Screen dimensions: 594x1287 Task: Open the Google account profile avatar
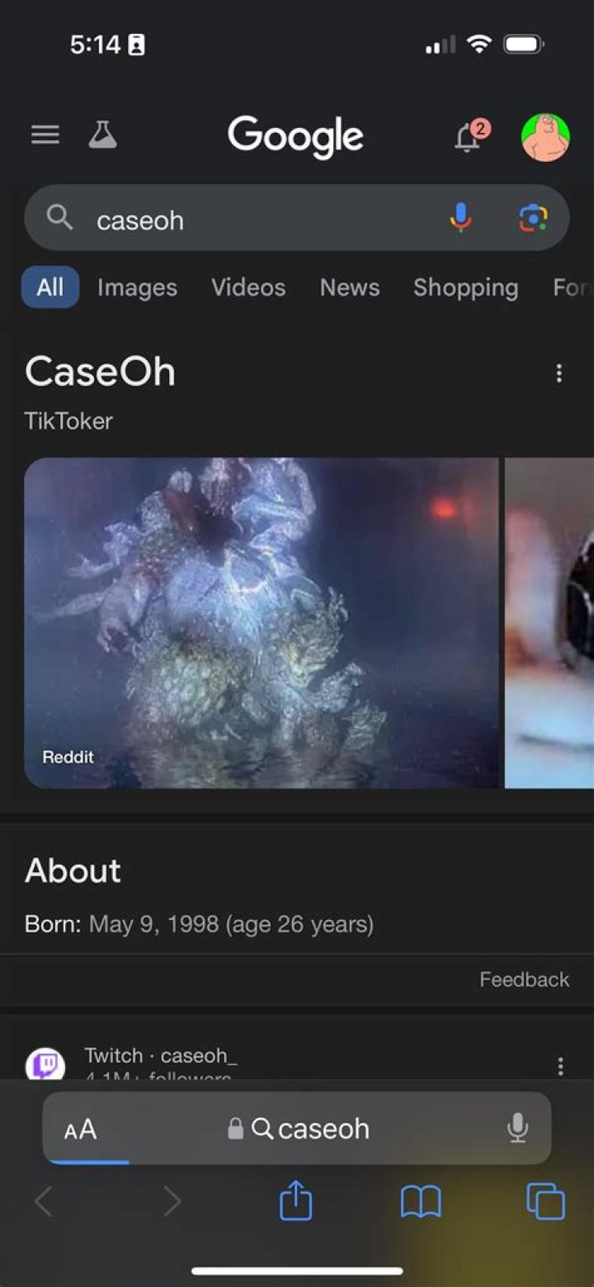(545, 137)
